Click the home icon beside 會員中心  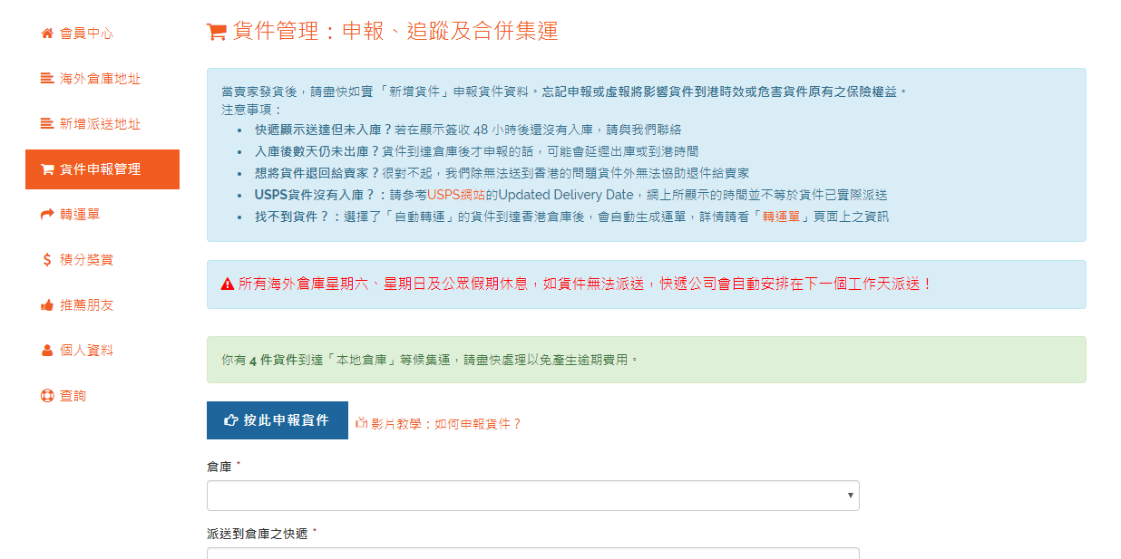pyautogui.click(x=47, y=34)
